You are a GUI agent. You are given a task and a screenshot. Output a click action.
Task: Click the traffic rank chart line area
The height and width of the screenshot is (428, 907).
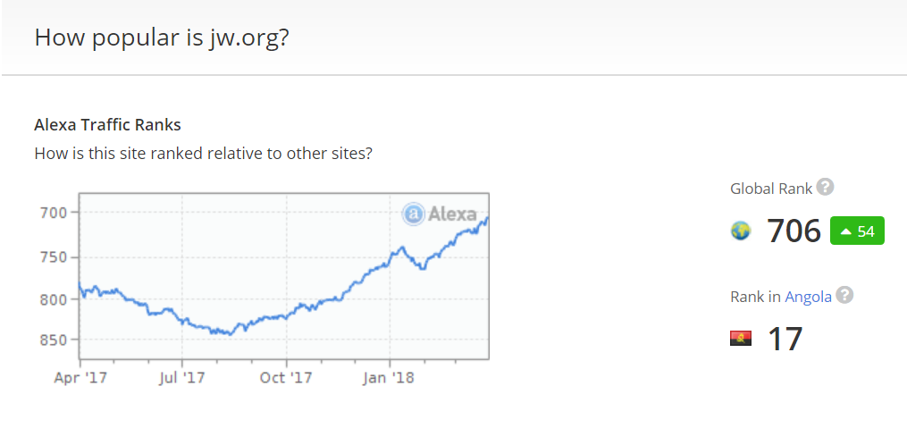284,276
